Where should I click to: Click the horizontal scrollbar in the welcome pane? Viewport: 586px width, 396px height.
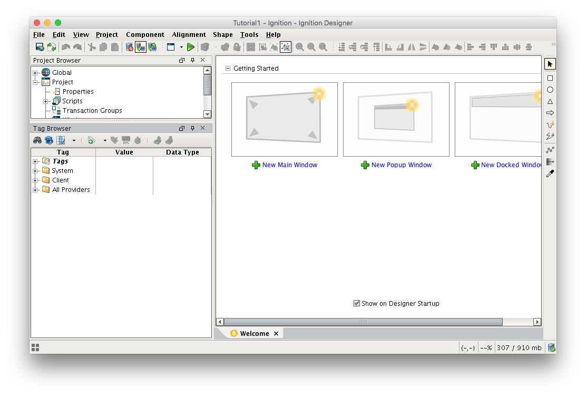364,322
